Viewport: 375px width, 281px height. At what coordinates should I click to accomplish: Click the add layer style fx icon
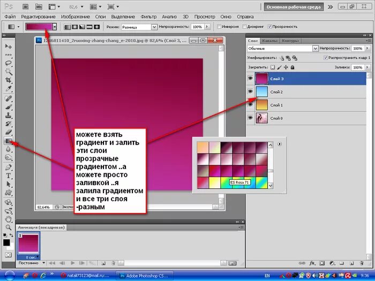(x=312, y=263)
